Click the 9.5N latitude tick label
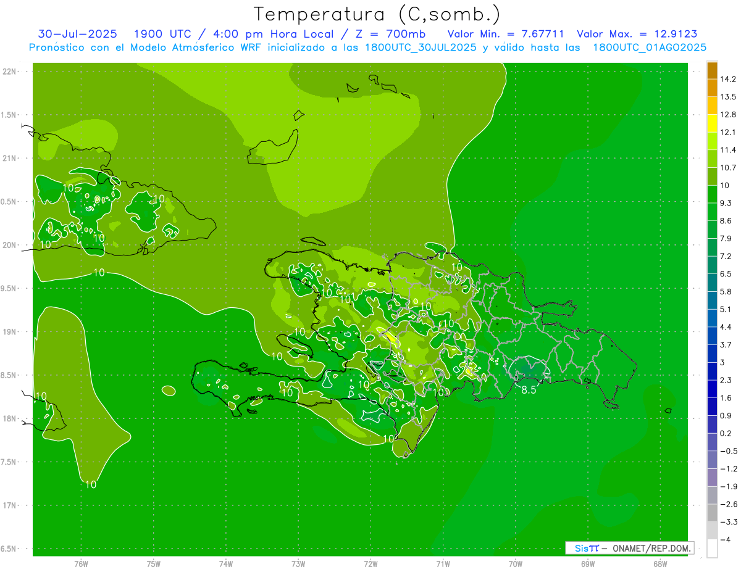This screenshot has width=741, height=572. [9, 288]
